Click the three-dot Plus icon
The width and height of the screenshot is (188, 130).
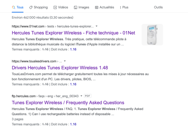pos(120,7)
